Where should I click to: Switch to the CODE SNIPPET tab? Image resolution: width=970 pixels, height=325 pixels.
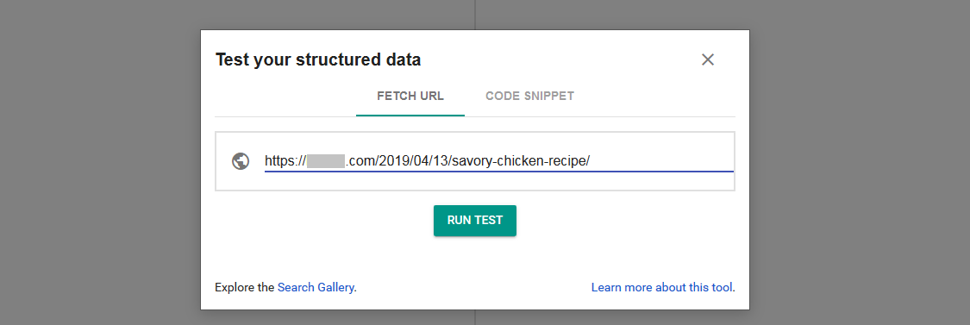[x=529, y=96]
